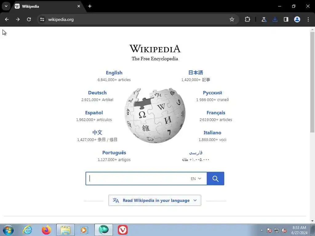
Task: Show downloads via the download icon
Action: 275,19
